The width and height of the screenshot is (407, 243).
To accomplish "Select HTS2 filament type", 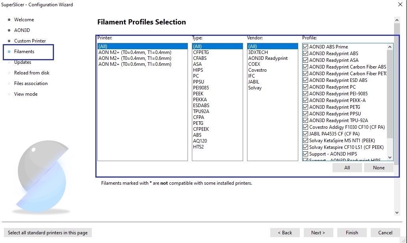I will pos(217,147).
